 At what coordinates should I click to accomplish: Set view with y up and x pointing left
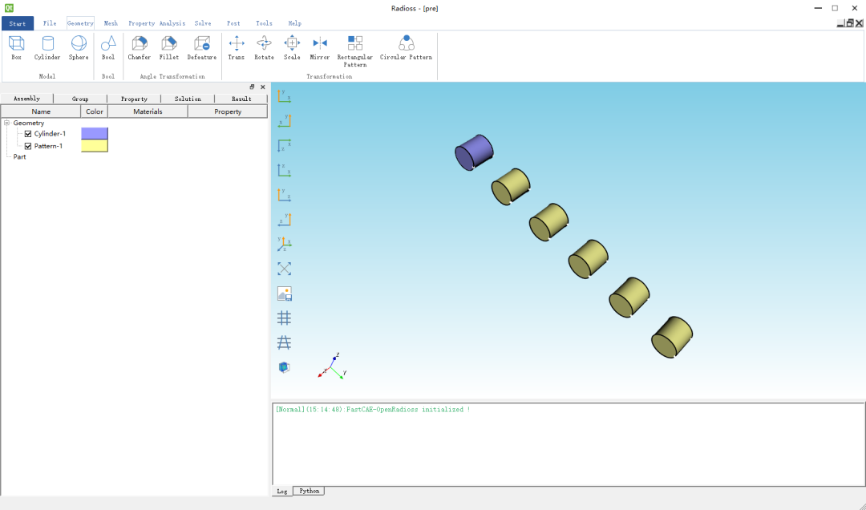click(x=284, y=120)
